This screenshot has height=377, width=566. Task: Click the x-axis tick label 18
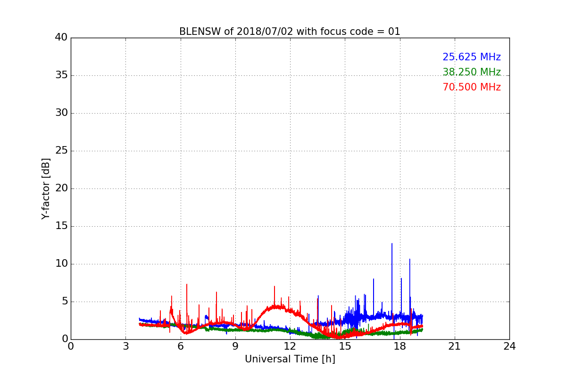400,346
